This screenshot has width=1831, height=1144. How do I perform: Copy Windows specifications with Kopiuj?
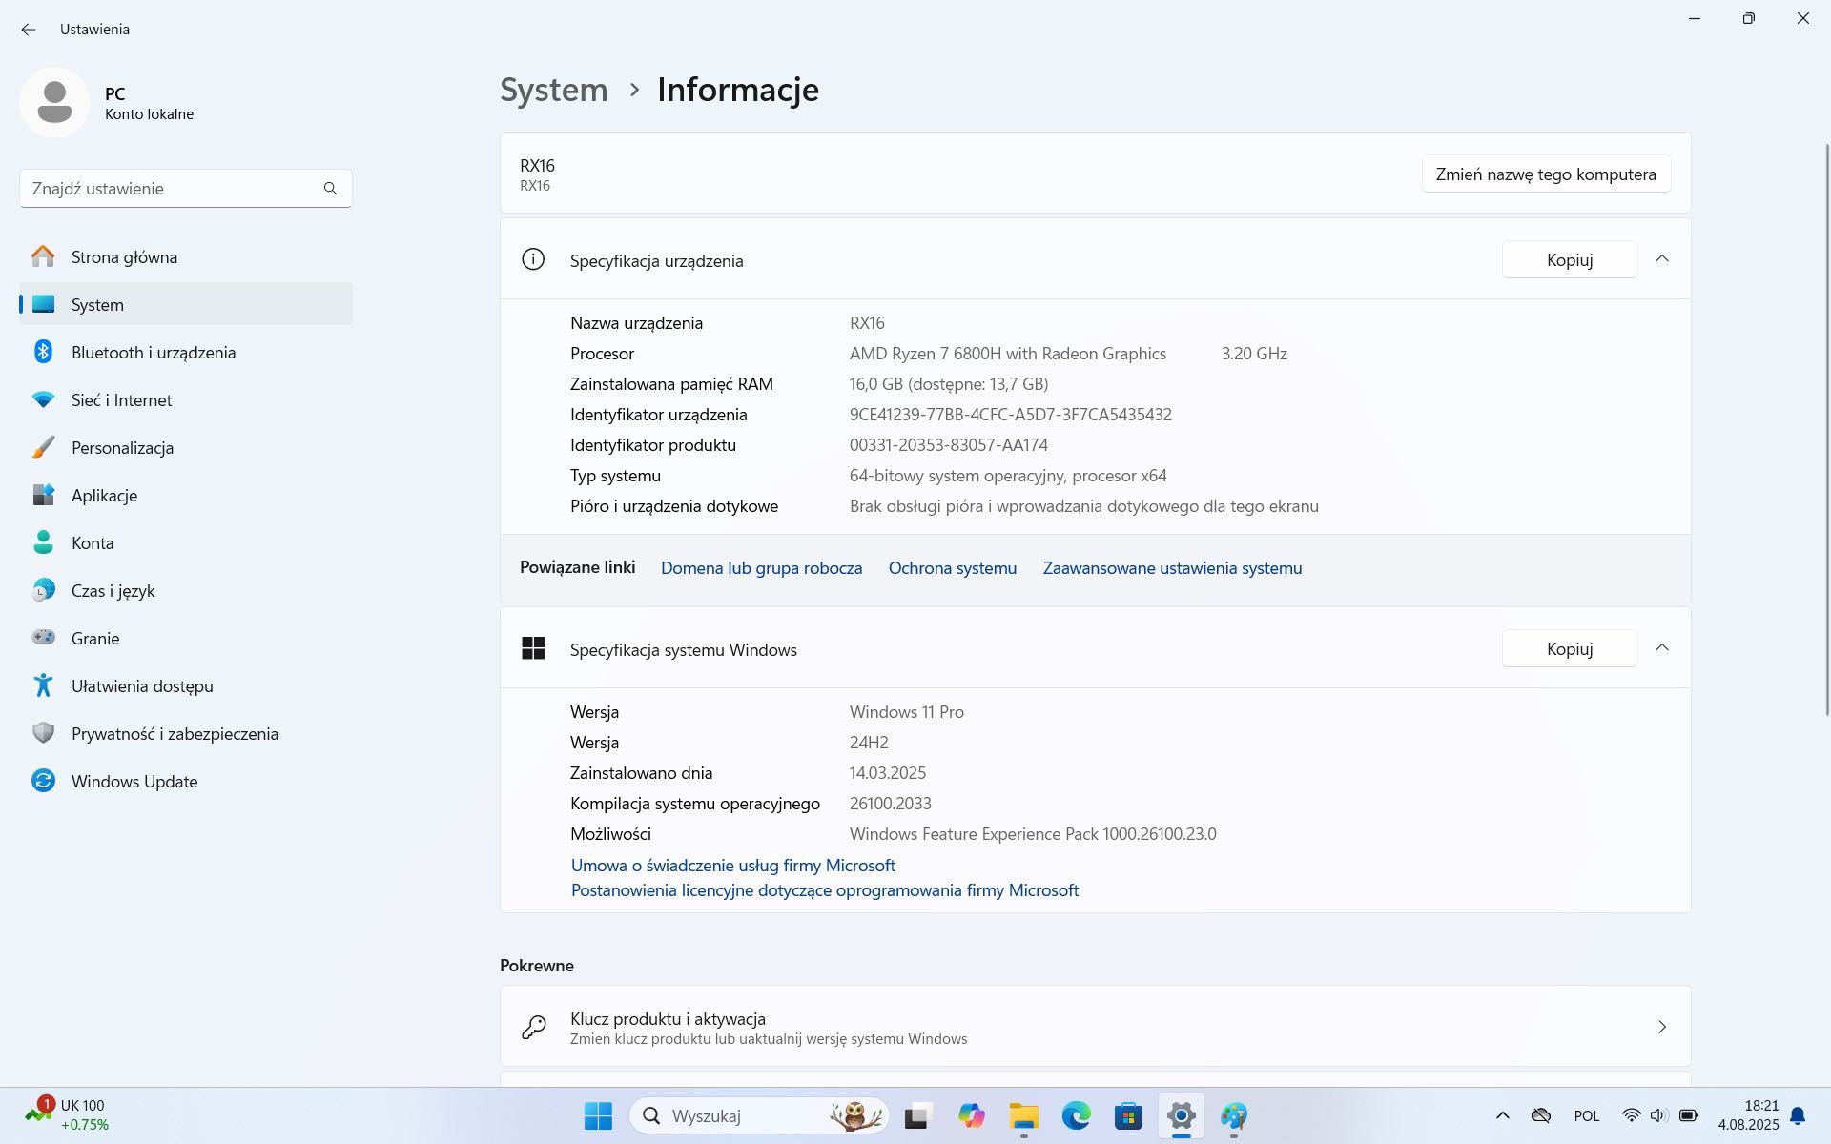pyautogui.click(x=1570, y=648)
